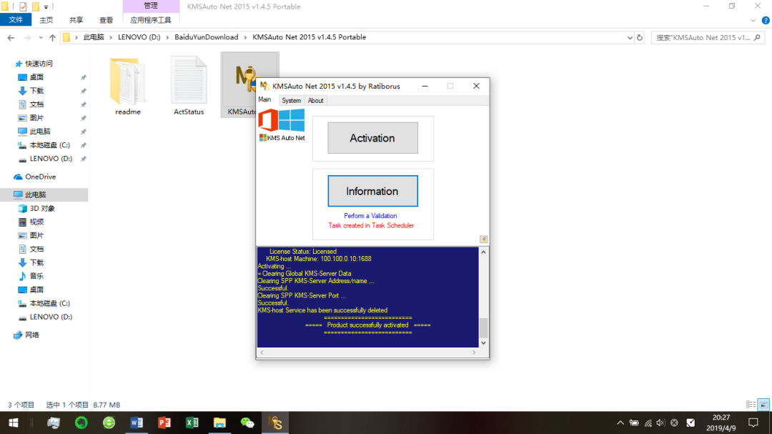Viewport: 772px width, 434px height.
Task: Select the readme folder
Action: (x=128, y=87)
